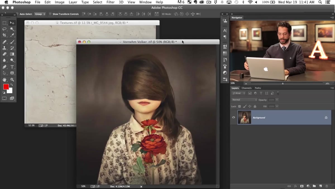335x189 pixels.
Task: Select the Gradient tool
Action: click(12, 54)
